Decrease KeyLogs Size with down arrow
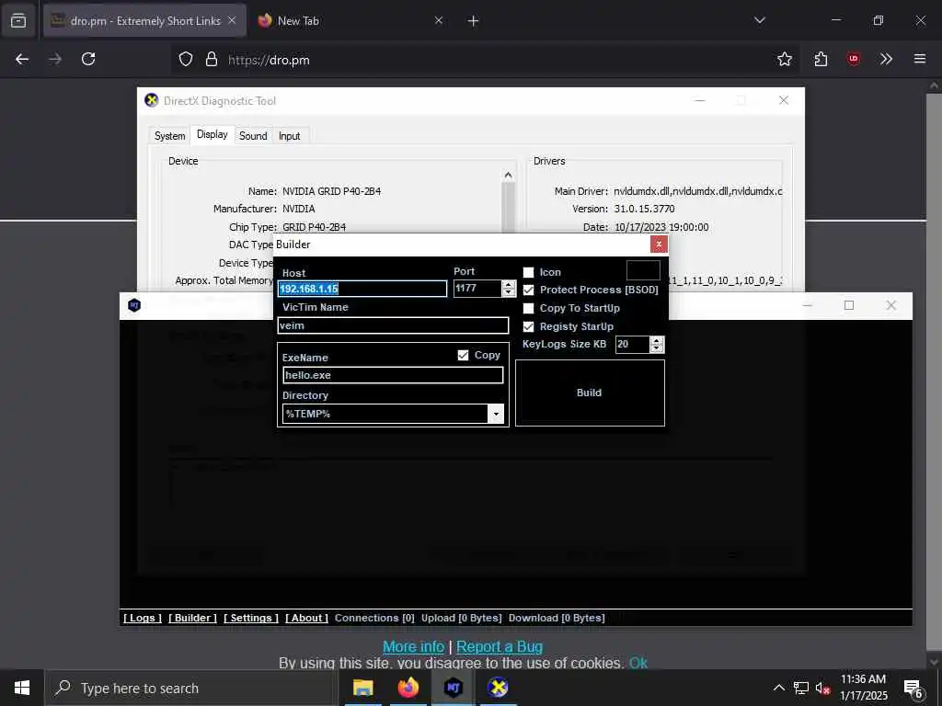 (x=657, y=348)
